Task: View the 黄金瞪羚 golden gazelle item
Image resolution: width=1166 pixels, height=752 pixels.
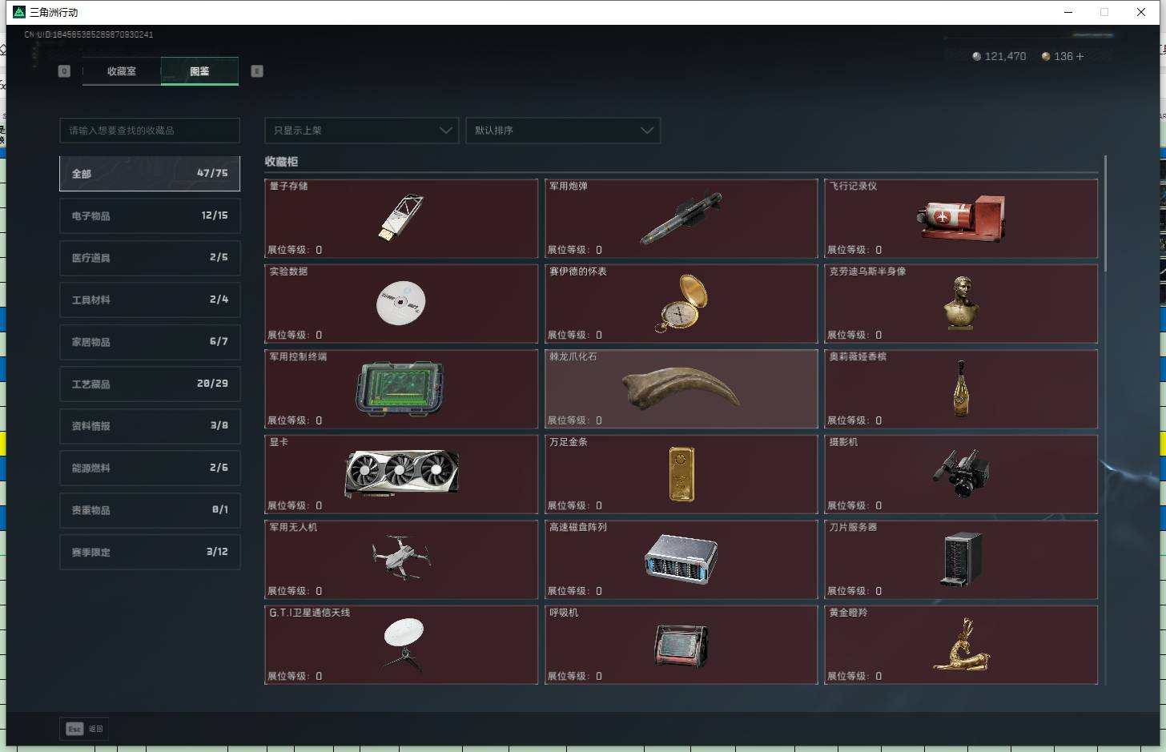Action: coord(961,645)
